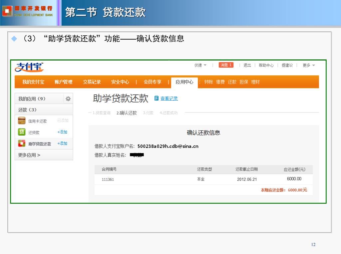The height and width of the screenshot is (254, 341).
Task: Open the gear settings in 我的应用
Action: click(x=68, y=99)
